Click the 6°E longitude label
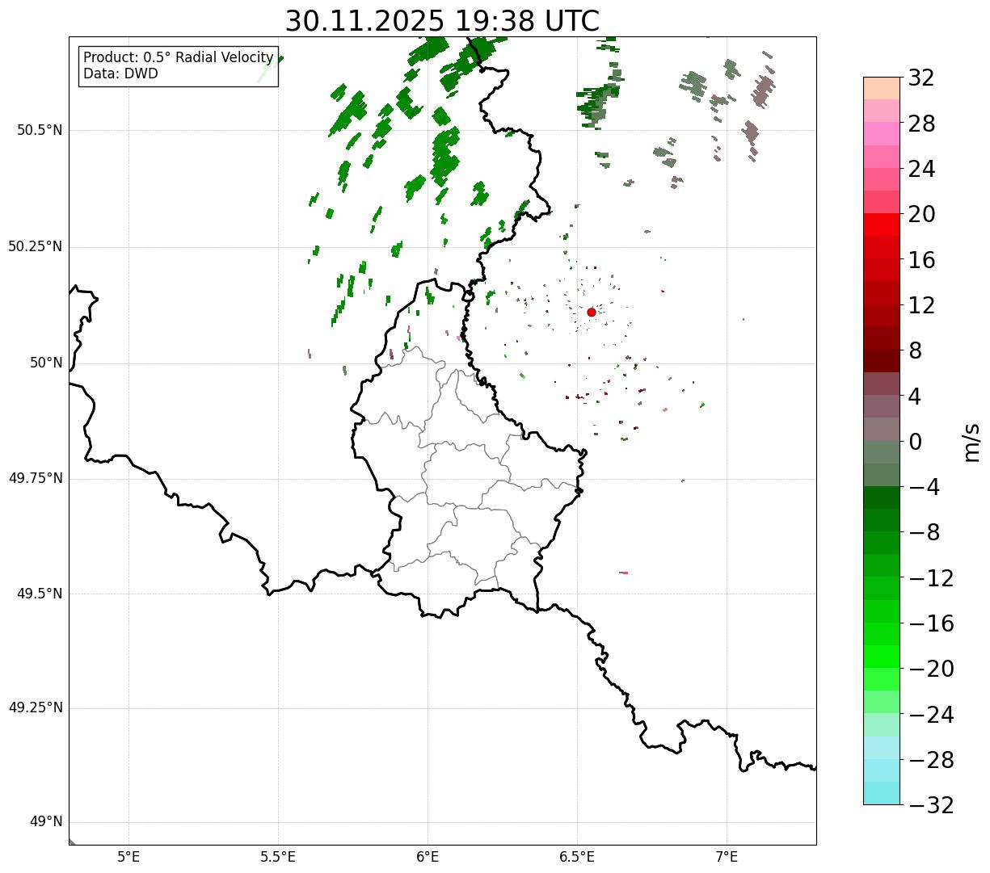Screen dimensions: 990x873 [x=428, y=857]
